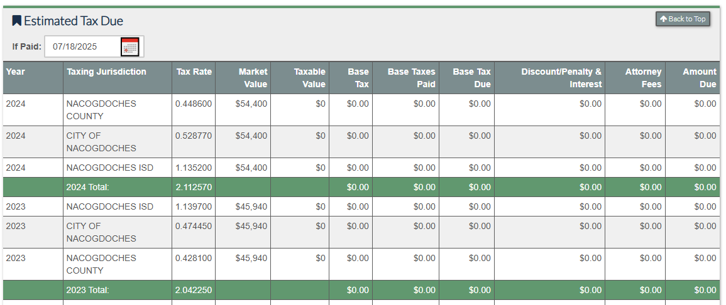Click the Taxable Value column header
Screen dimensions: 726x305
309,78
